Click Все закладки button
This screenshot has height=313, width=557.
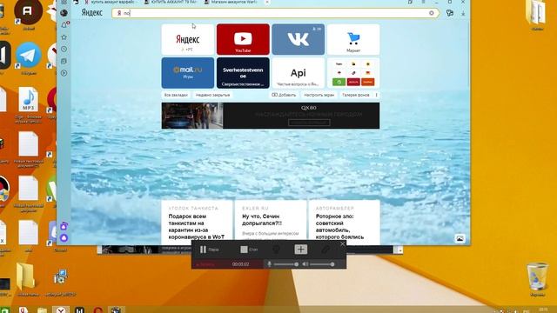point(176,95)
